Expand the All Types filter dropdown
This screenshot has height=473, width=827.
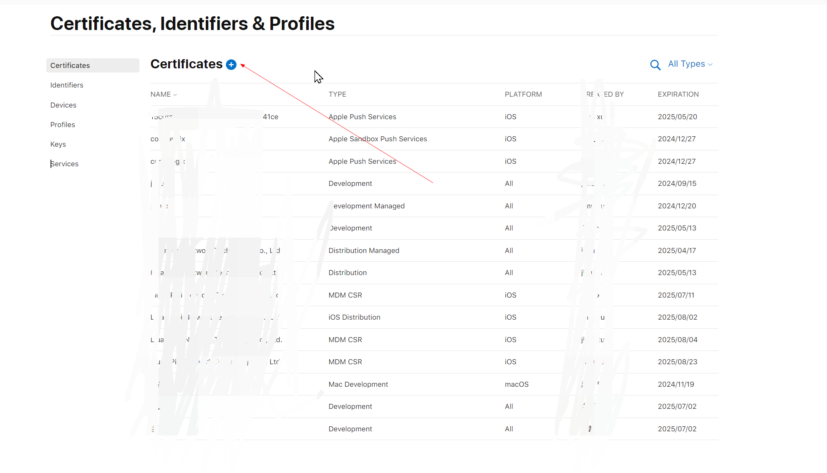point(690,64)
